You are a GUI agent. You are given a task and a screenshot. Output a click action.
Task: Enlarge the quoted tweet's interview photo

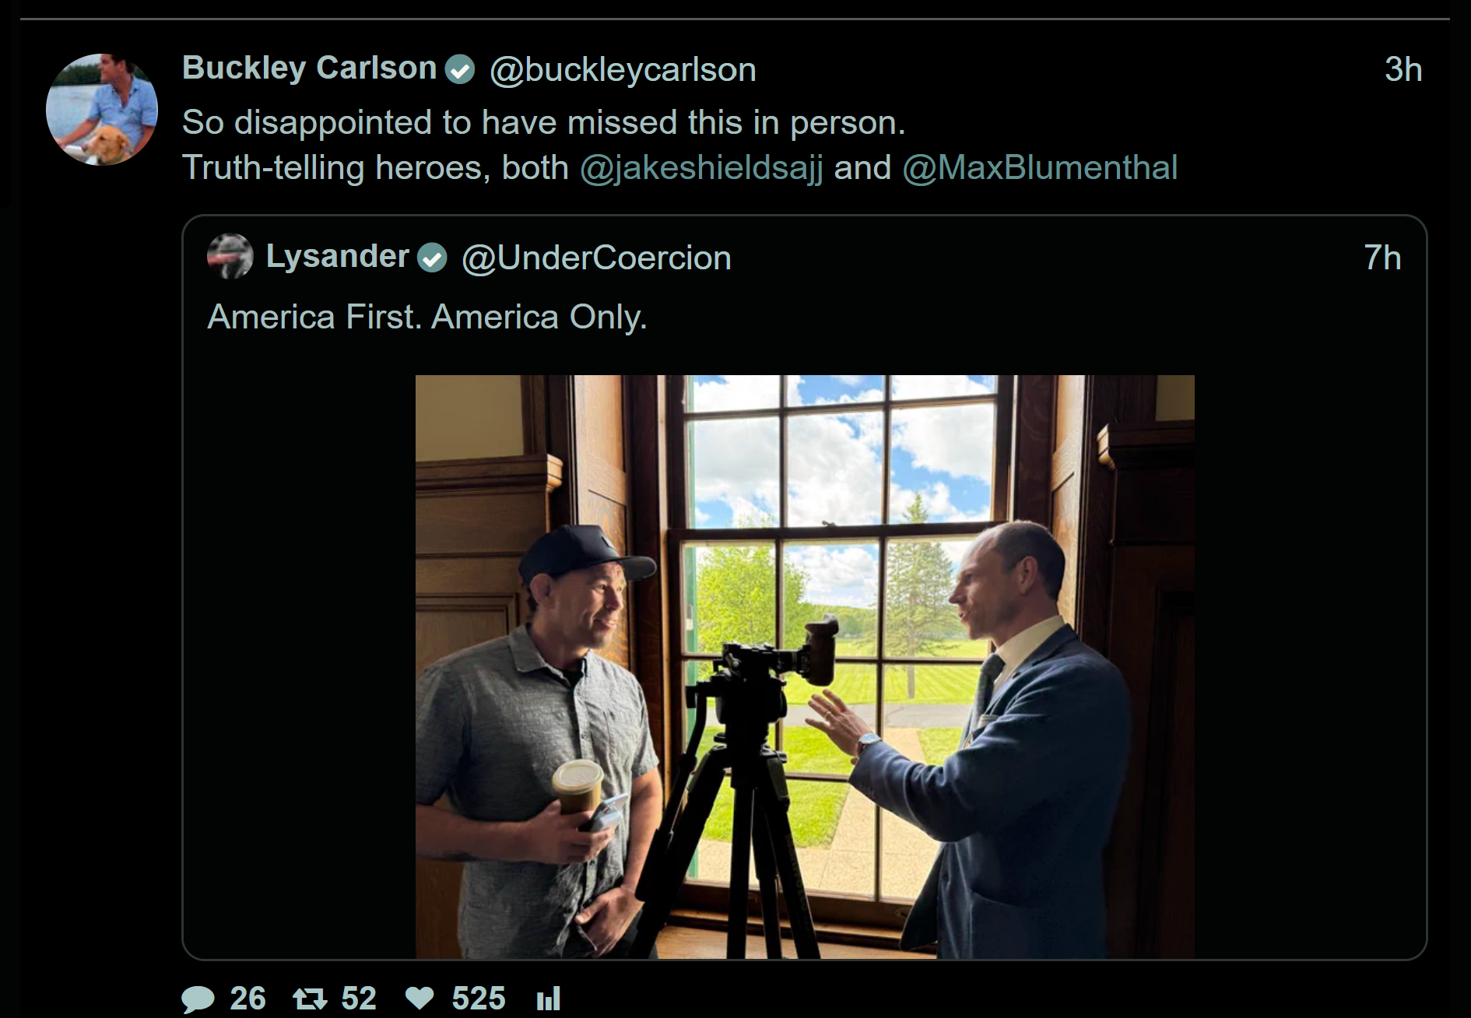click(x=805, y=667)
